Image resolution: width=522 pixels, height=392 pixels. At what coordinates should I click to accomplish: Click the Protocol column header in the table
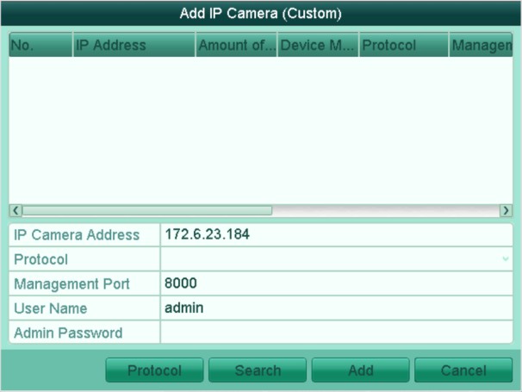(404, 45)
